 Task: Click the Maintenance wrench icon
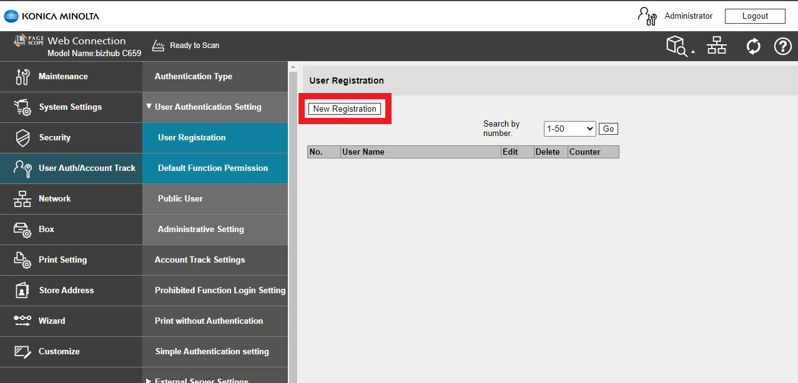point(22,77)
